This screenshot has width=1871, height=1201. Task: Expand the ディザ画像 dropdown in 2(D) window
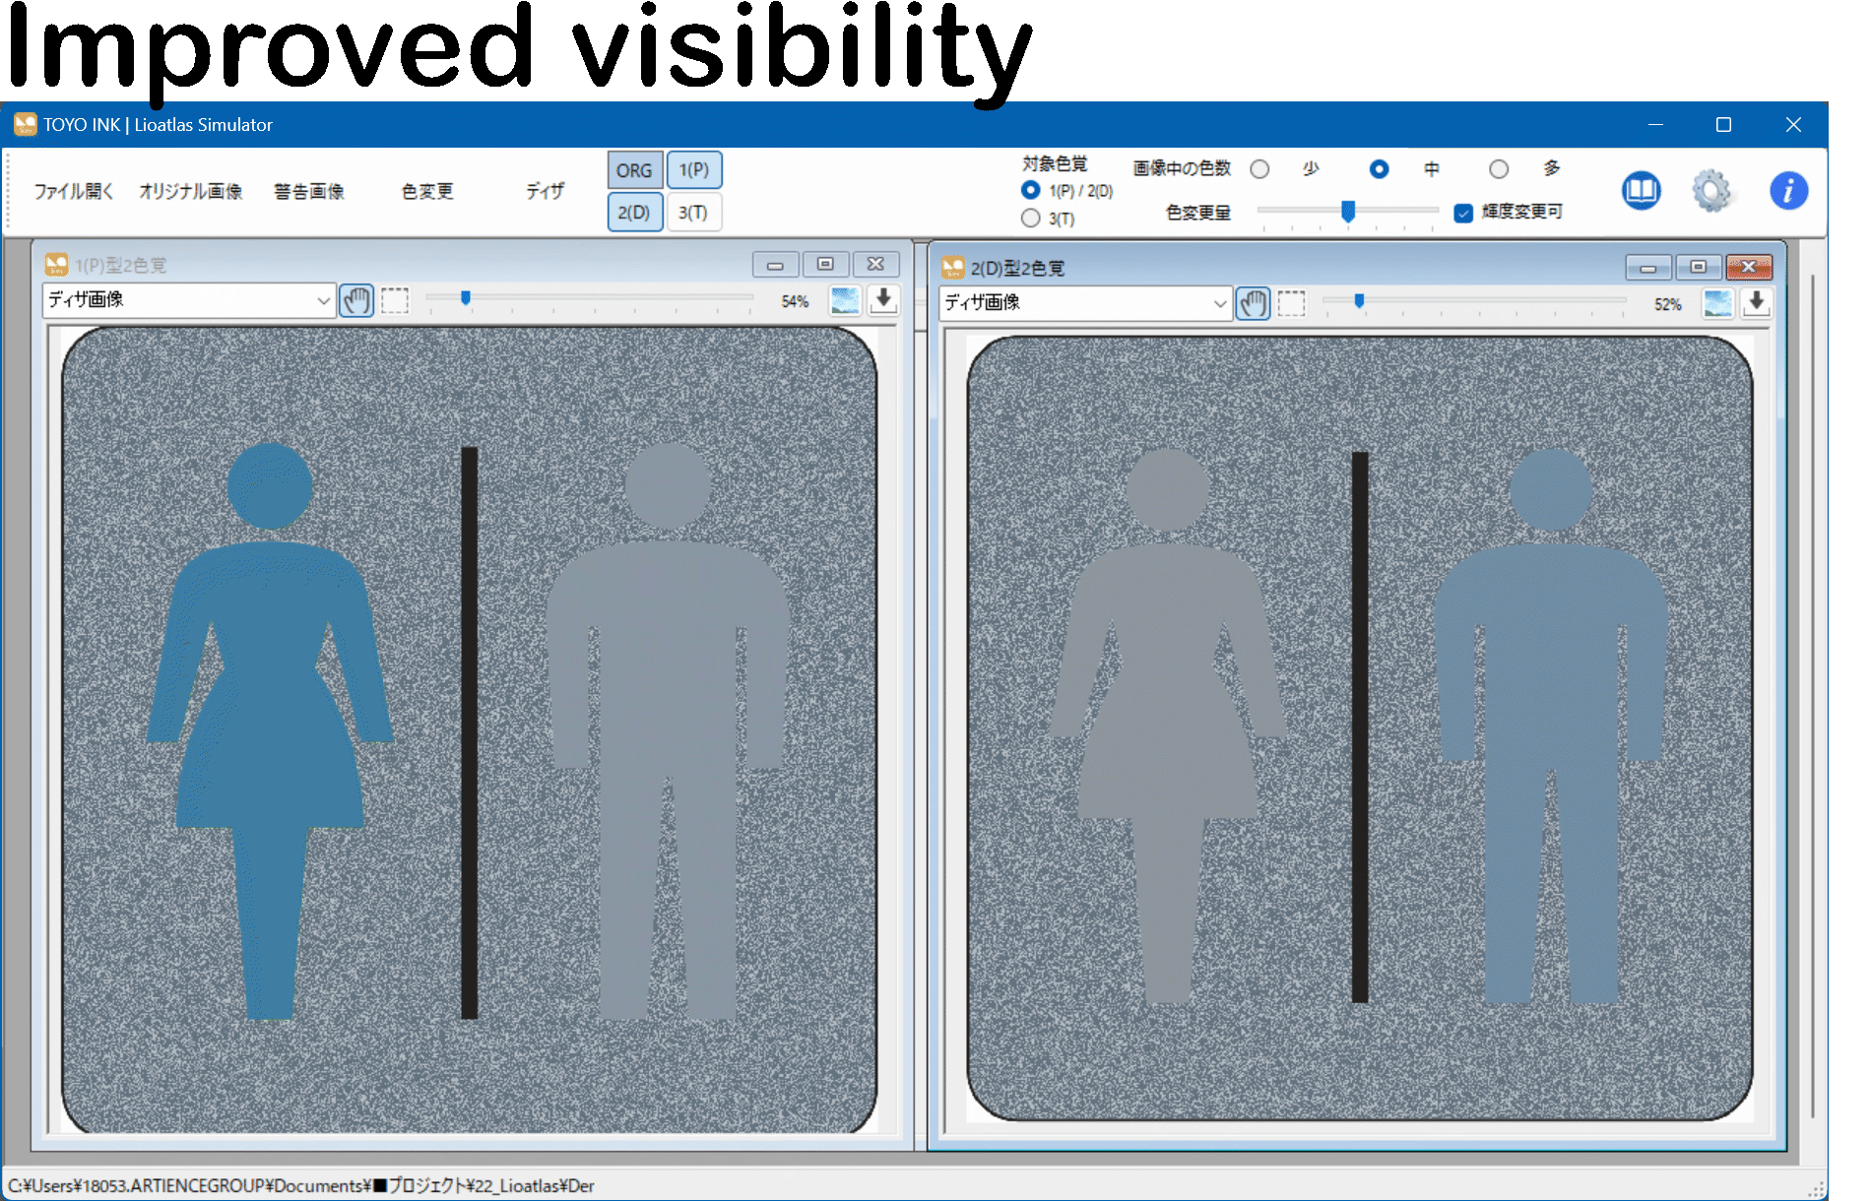1219,303
